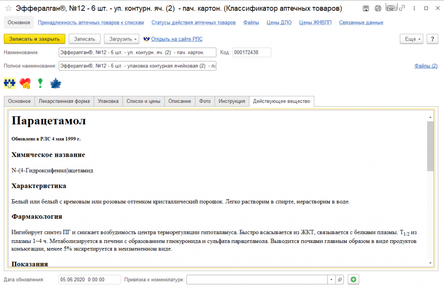Click the vertical scrollbar thumb in description
The height and width of the screenshot is (289, 444).
[430, 146]
